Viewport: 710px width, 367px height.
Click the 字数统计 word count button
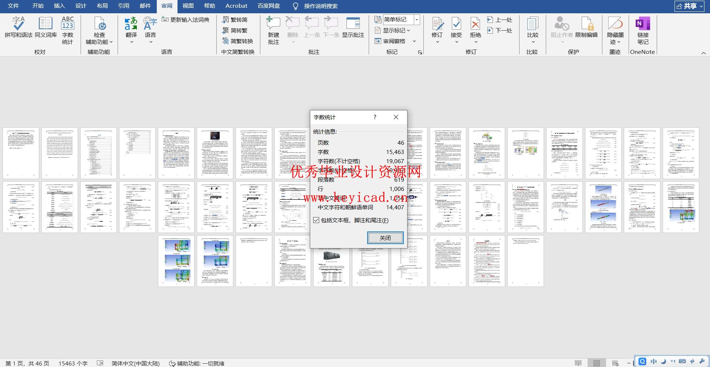[x=68, y=30]
